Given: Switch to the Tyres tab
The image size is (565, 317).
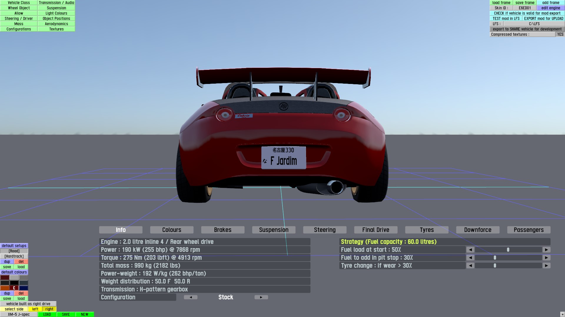Looking at the screenshot, I should pyautogui.click(x=427, y=230).
